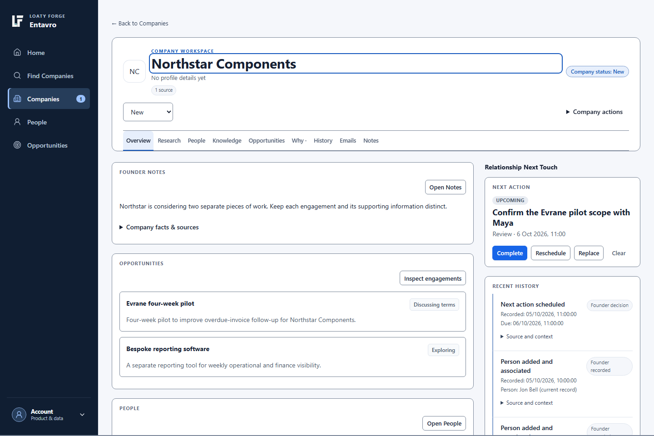Click the Next action scheduled entry title
This screenshot has width=654, height=436.
point(533,304)
